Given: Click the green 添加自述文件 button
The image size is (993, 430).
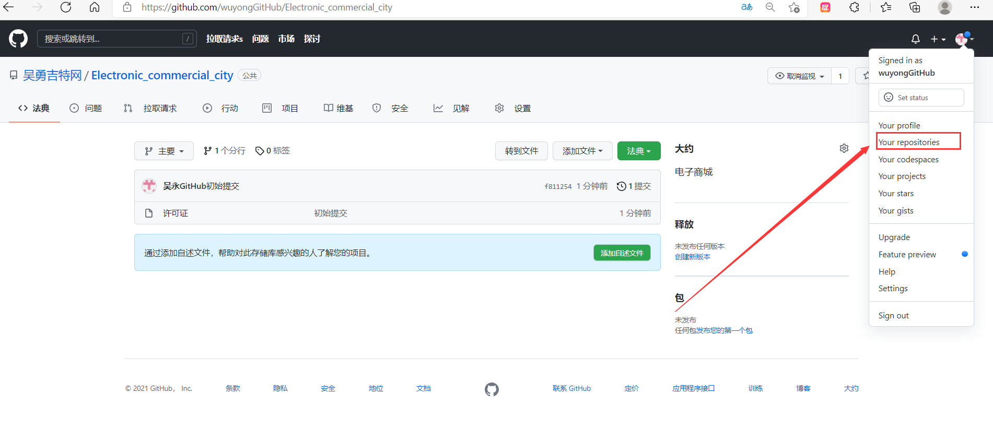Looking at the screenshot, I should (622, 253).
